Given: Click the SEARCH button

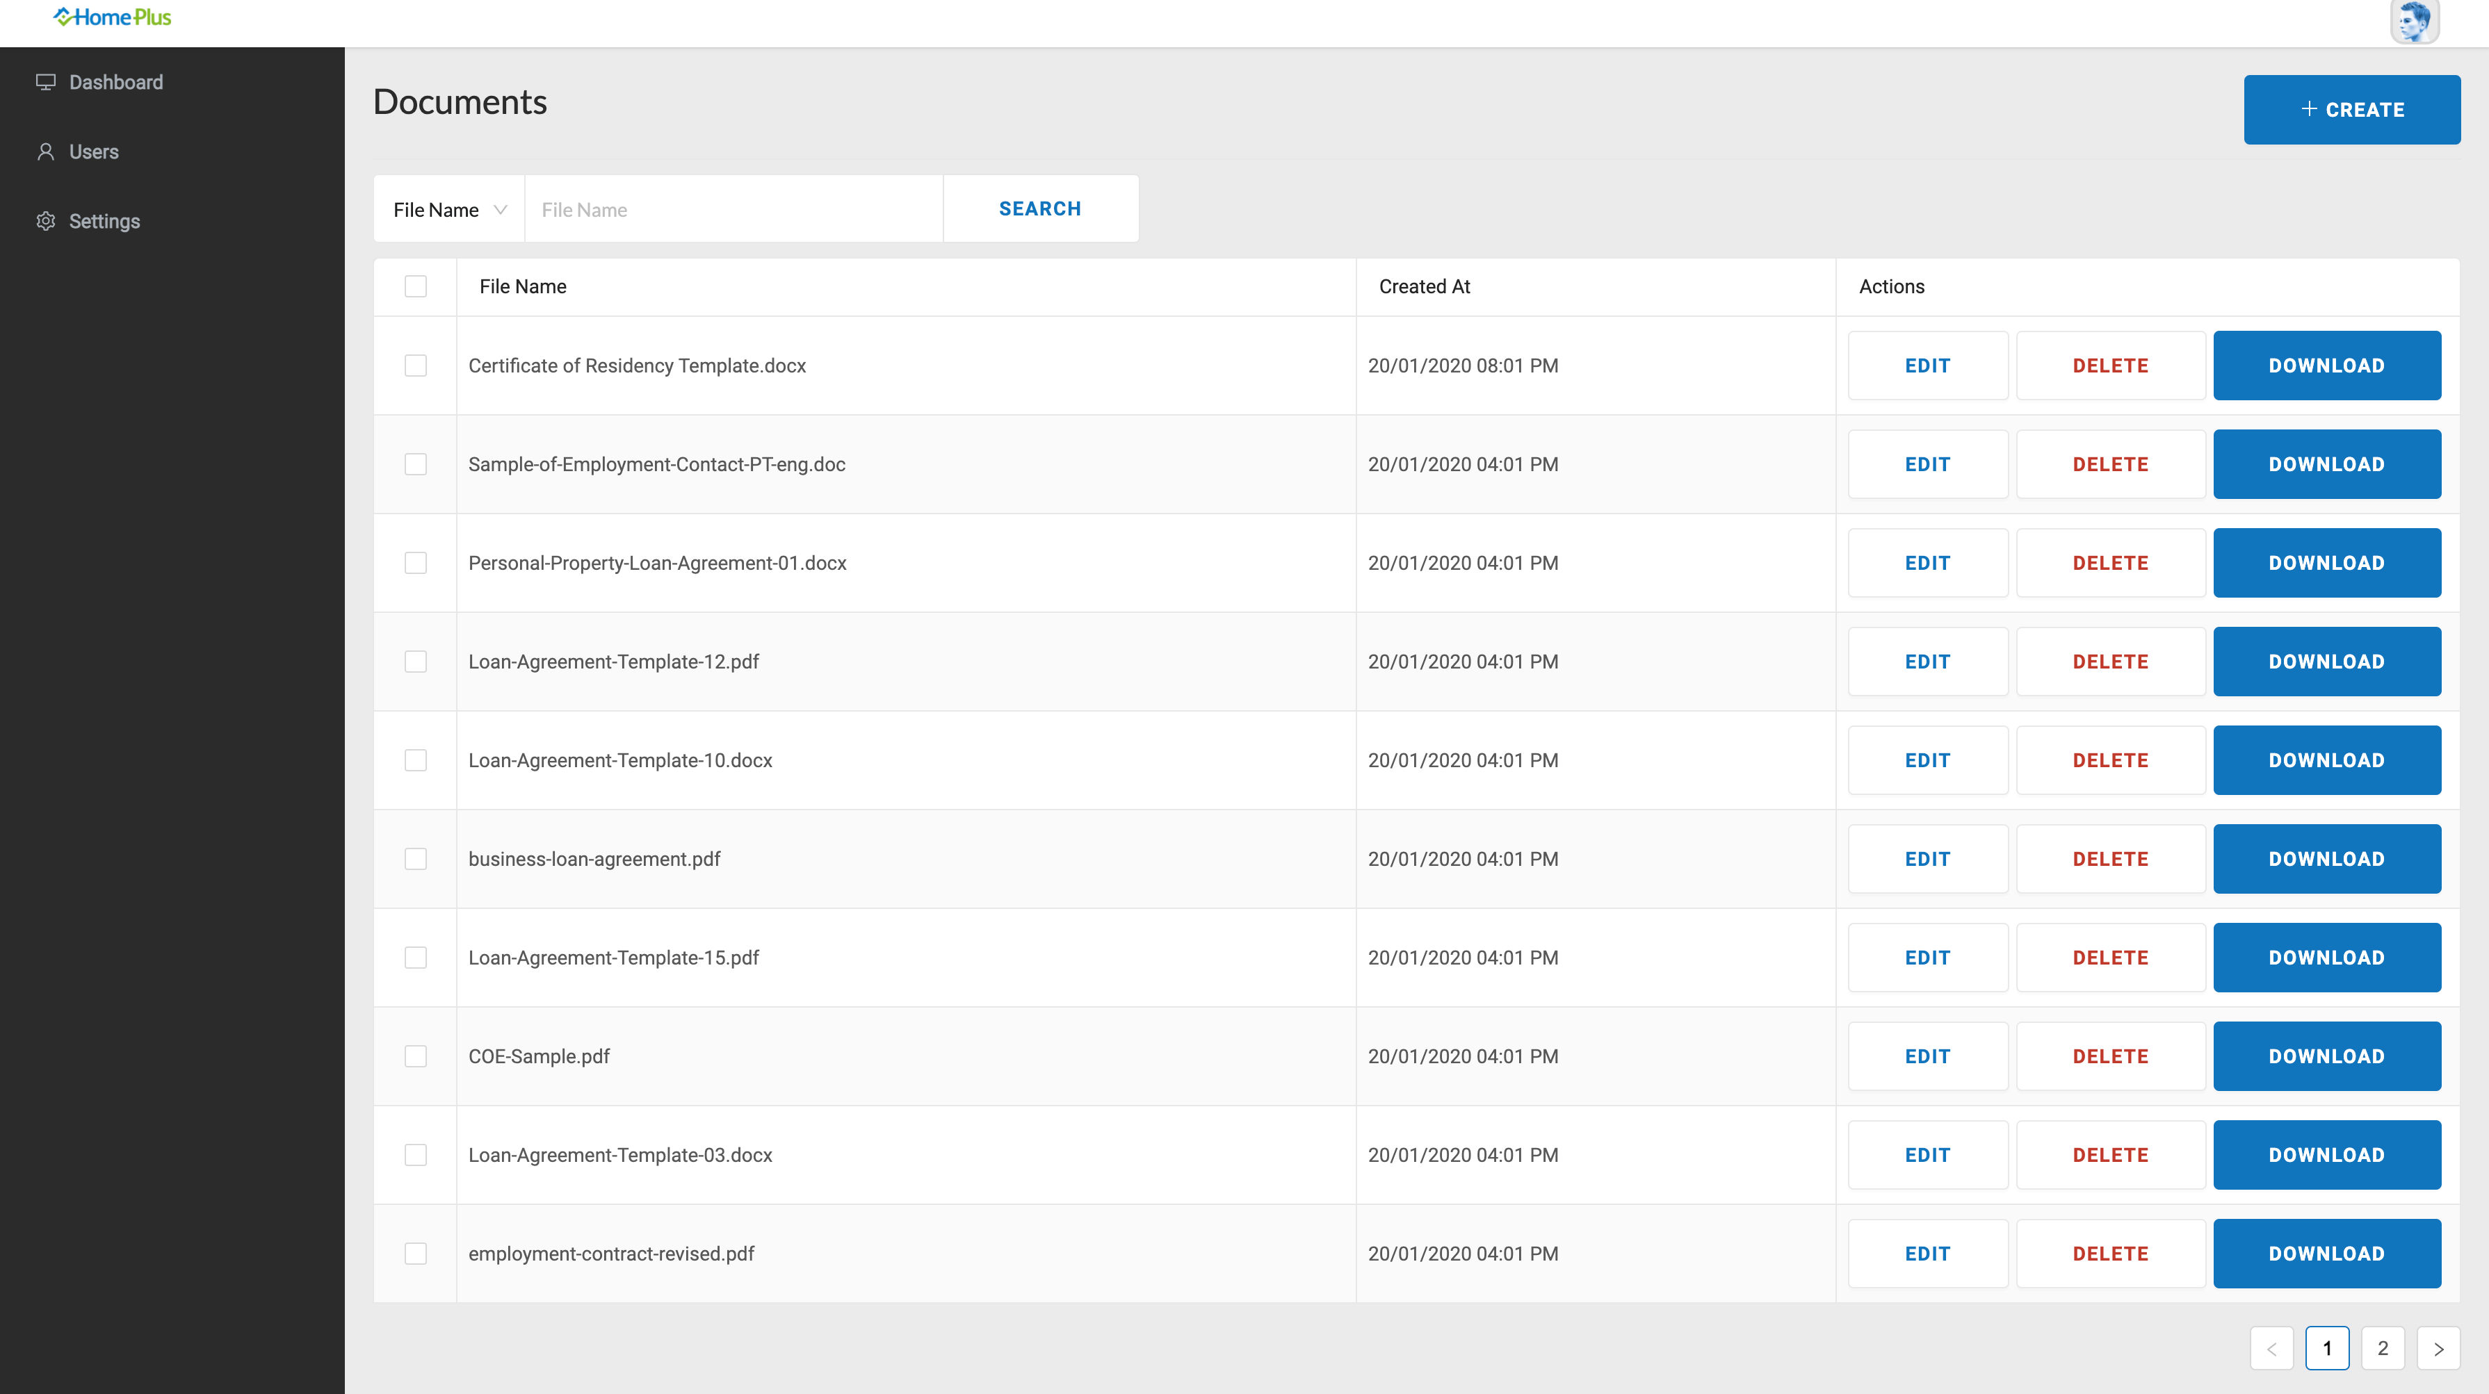Looking at the screenshot, I should [x=1041, y=208].
